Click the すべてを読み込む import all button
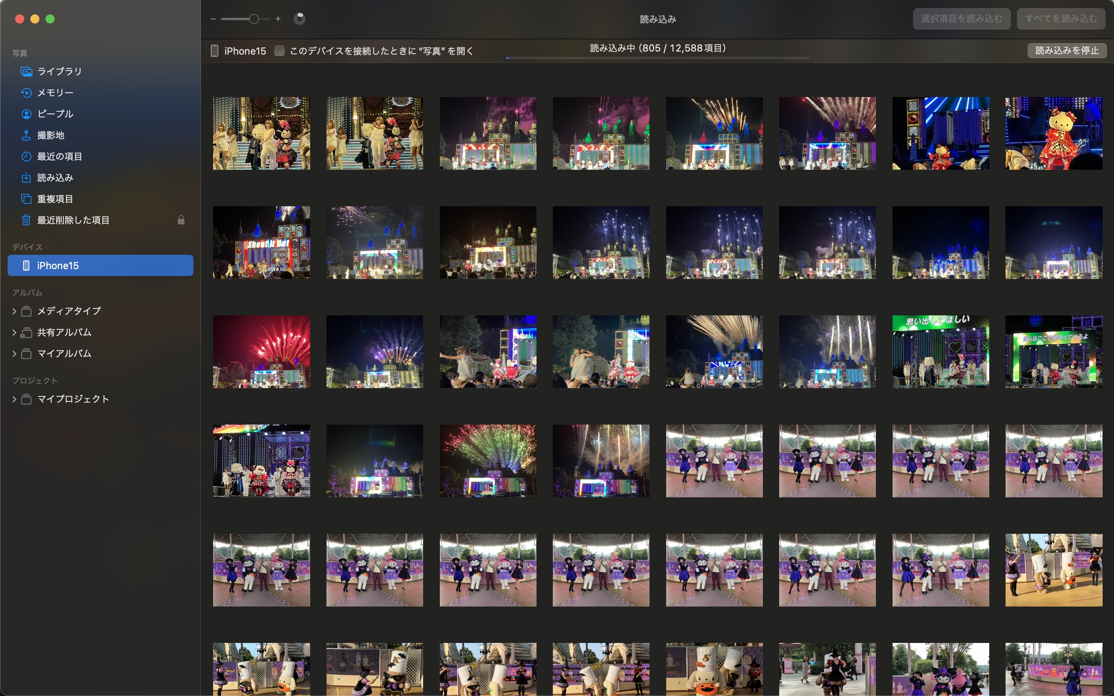Image resolution: width=1114 pixels, height=696 pixels. point(1061,19)
